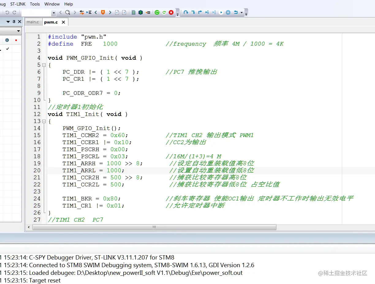Screen dimensions: 375x284
Task: Switch to the main.c tab
Action: (x=33, y=22)
